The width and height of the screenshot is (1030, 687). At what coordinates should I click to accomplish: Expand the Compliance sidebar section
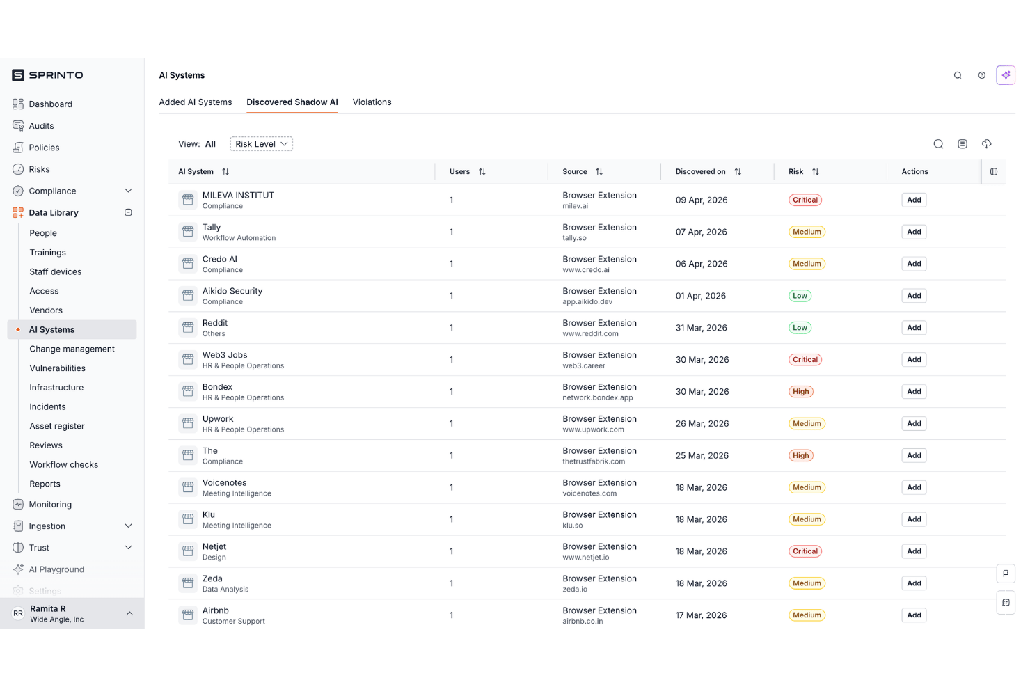click(129, 191)
